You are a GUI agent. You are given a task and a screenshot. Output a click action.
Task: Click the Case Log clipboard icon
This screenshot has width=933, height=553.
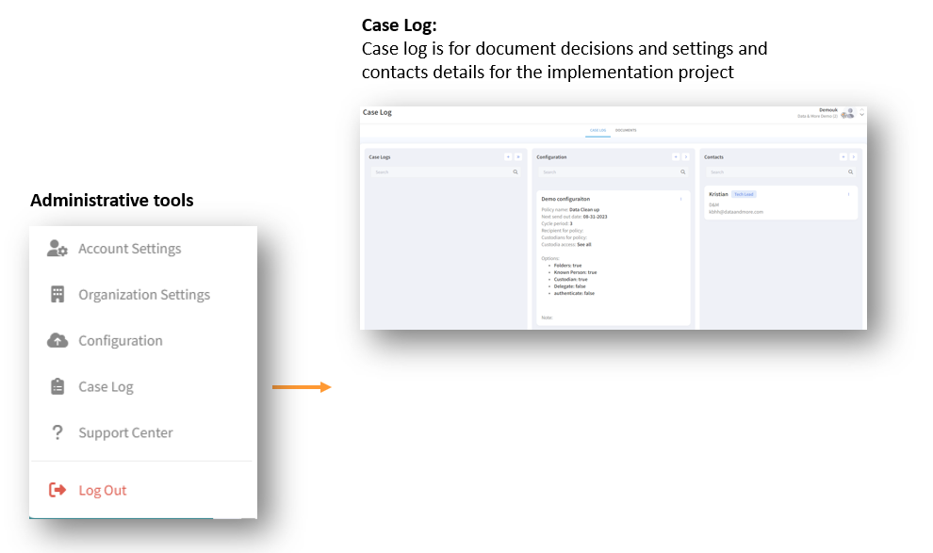[x=57, y=386]
